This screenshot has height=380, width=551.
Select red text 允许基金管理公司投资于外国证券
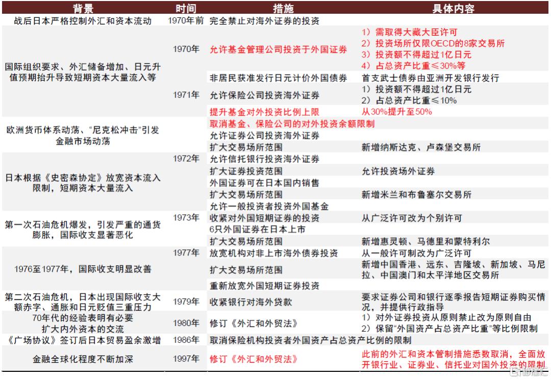[279, 49]
